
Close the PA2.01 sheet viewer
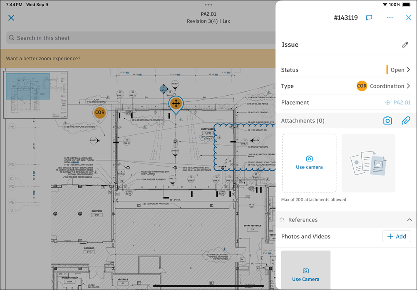coord(11,18)
